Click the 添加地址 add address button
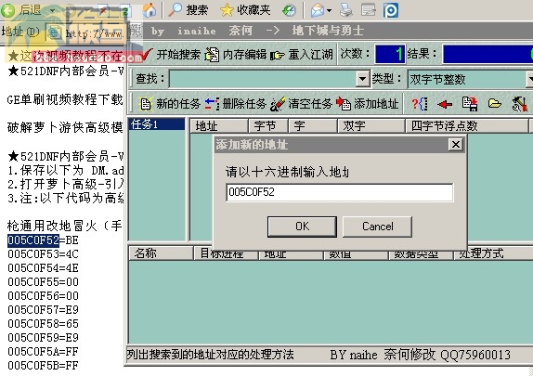 [367, 104]
